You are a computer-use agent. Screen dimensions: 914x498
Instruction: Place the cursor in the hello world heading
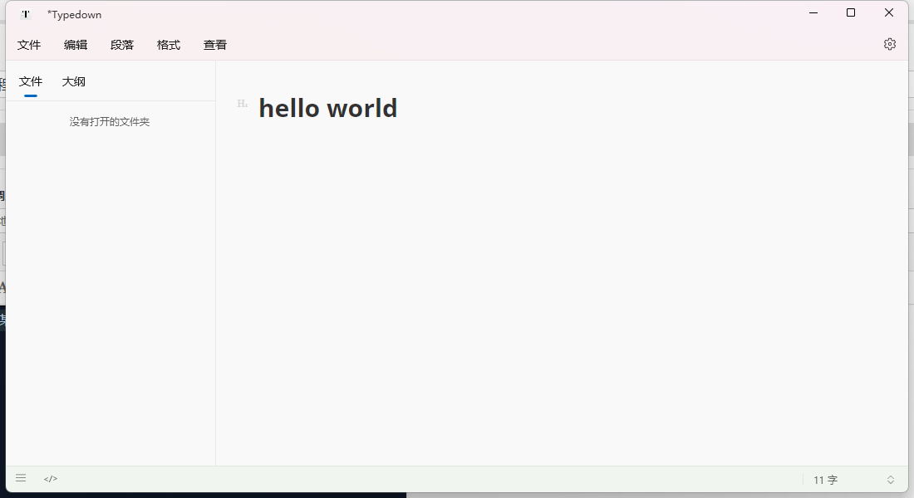[x=327, y=108]
